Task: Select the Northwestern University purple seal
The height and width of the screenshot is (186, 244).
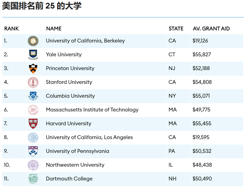Action: point(33,165)
